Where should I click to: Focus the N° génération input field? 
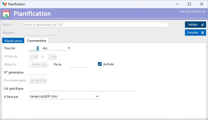(38, 72)
